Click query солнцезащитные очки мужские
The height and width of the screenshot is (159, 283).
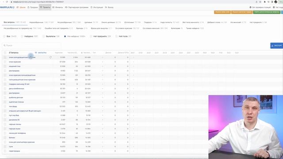pyautogui.click(x=22, y=79)
